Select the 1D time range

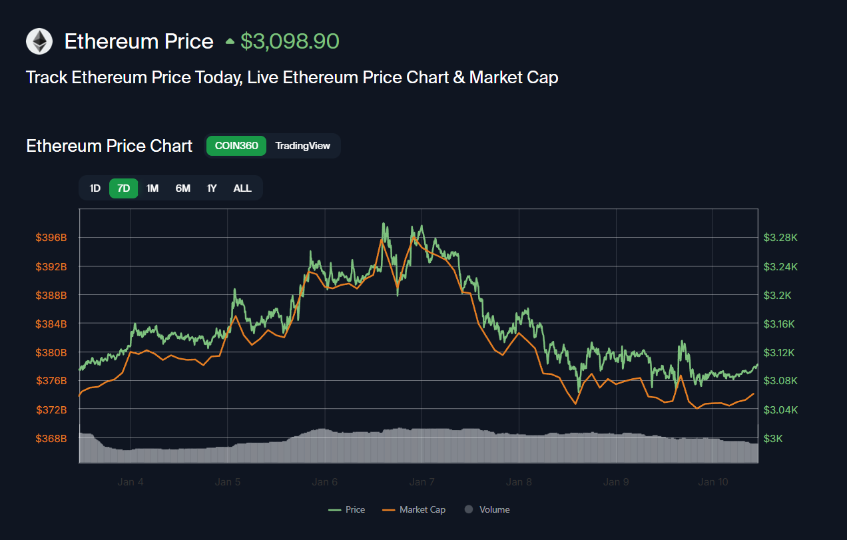(95, 188)
